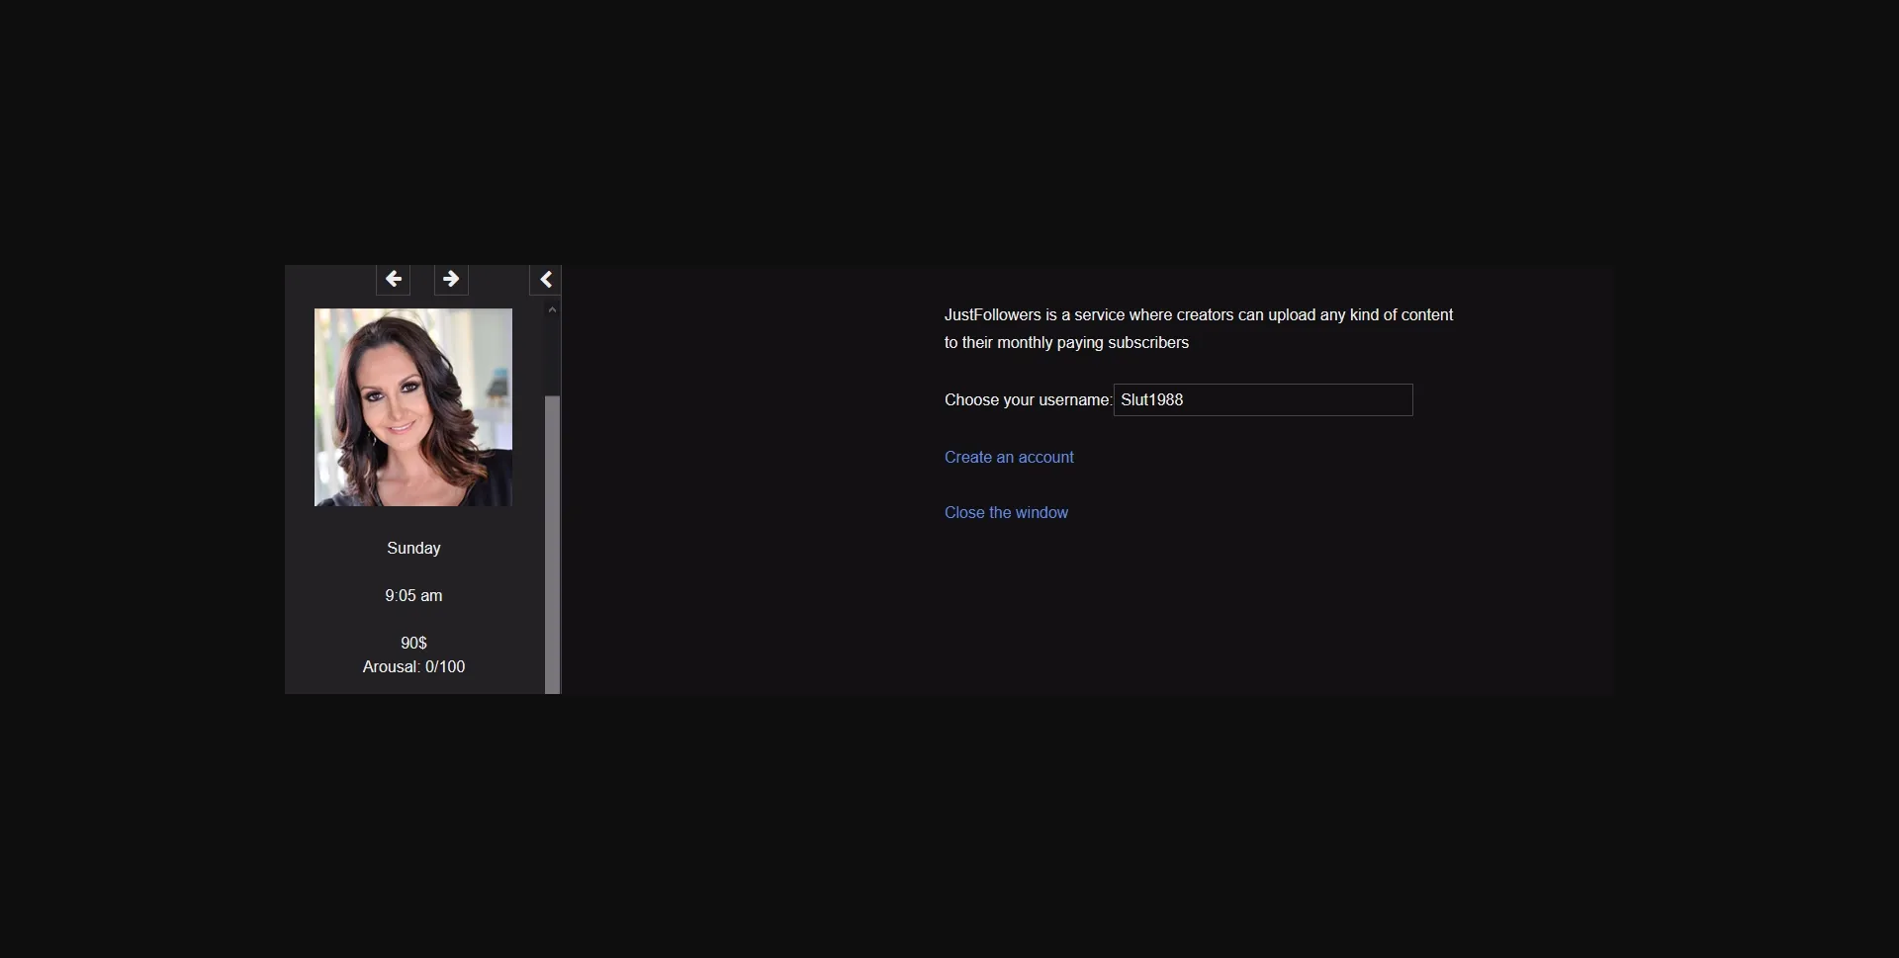Viewport: 1899px width, 958px height.
Task: Select the username input field
Action: tap(1262, 399)
